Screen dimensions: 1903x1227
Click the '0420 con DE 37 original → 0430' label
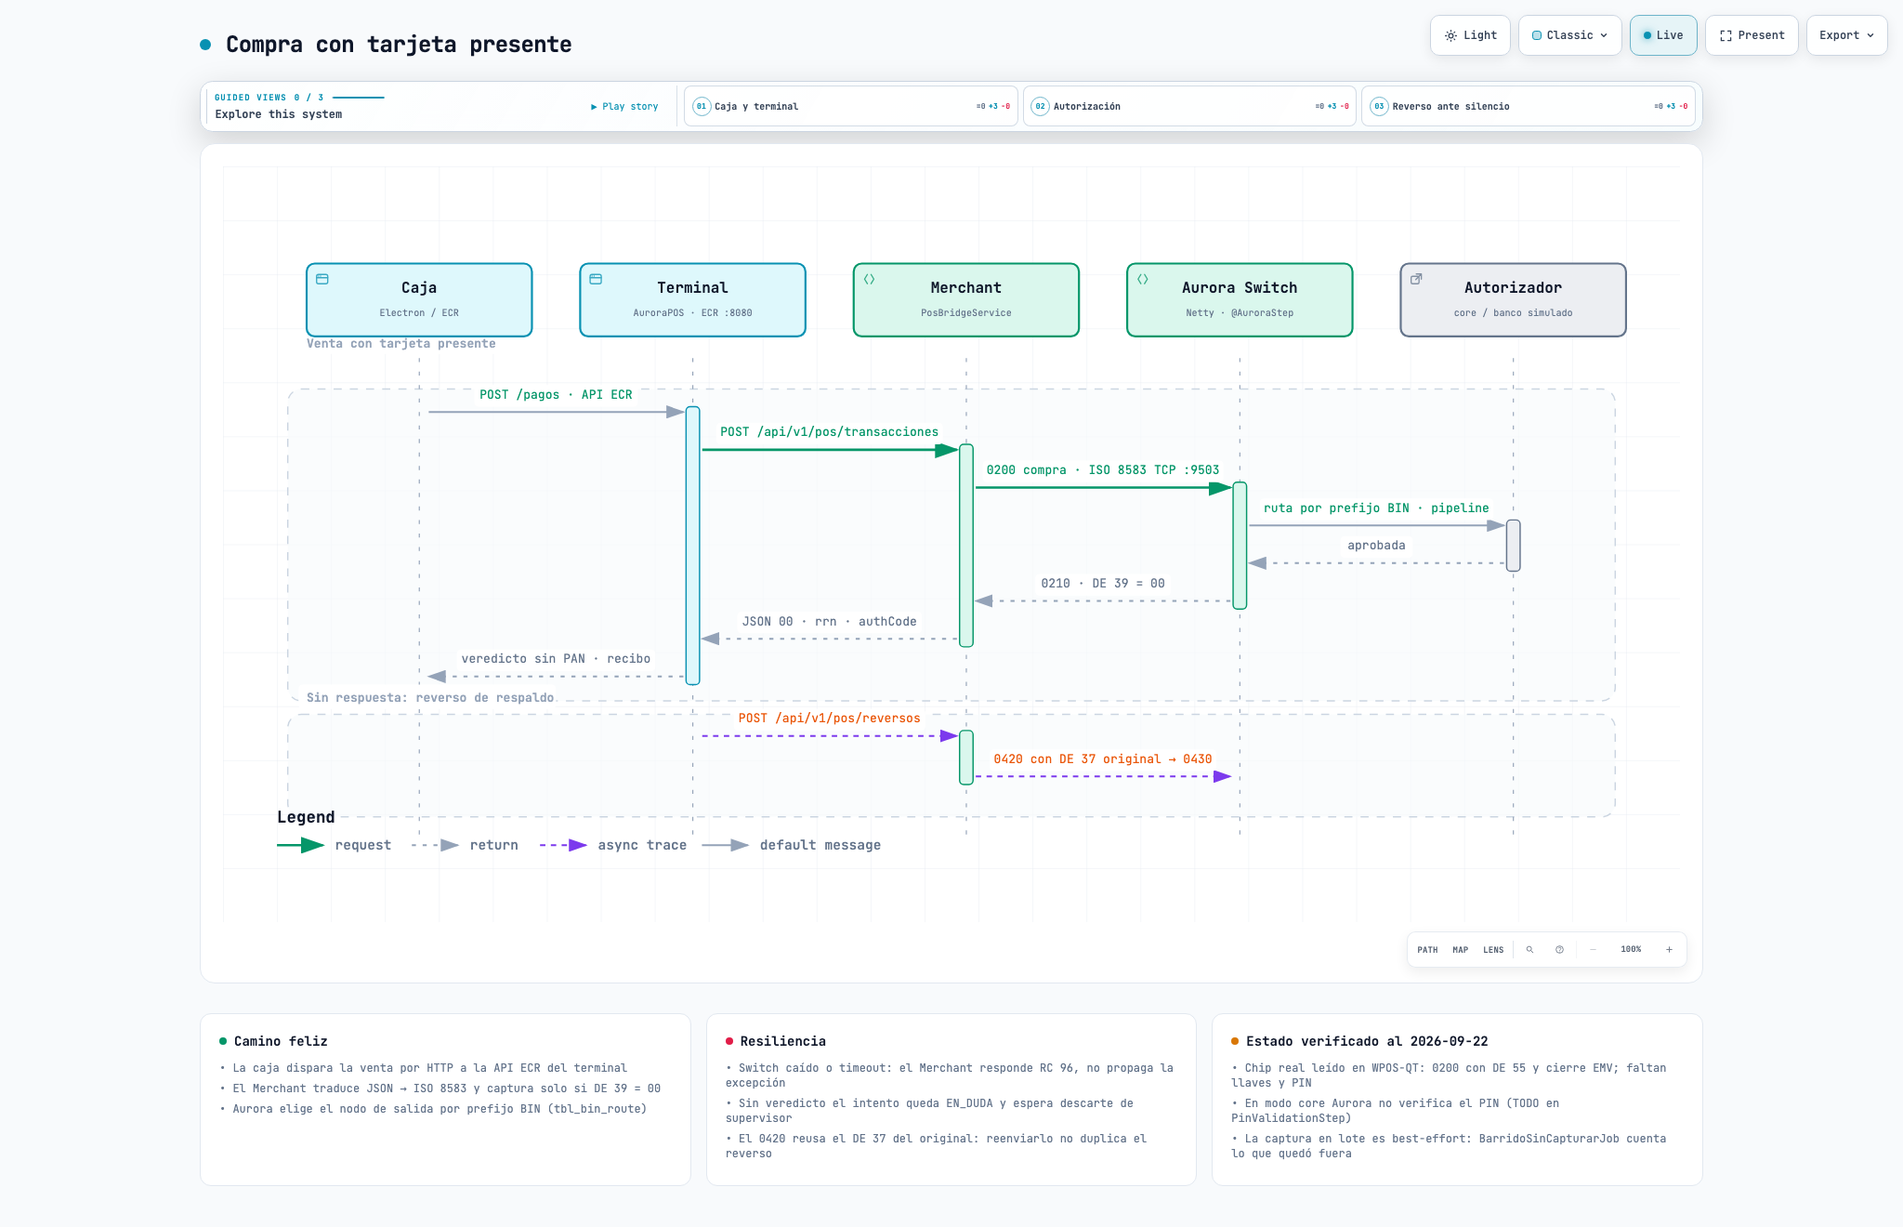(1103, 759)
